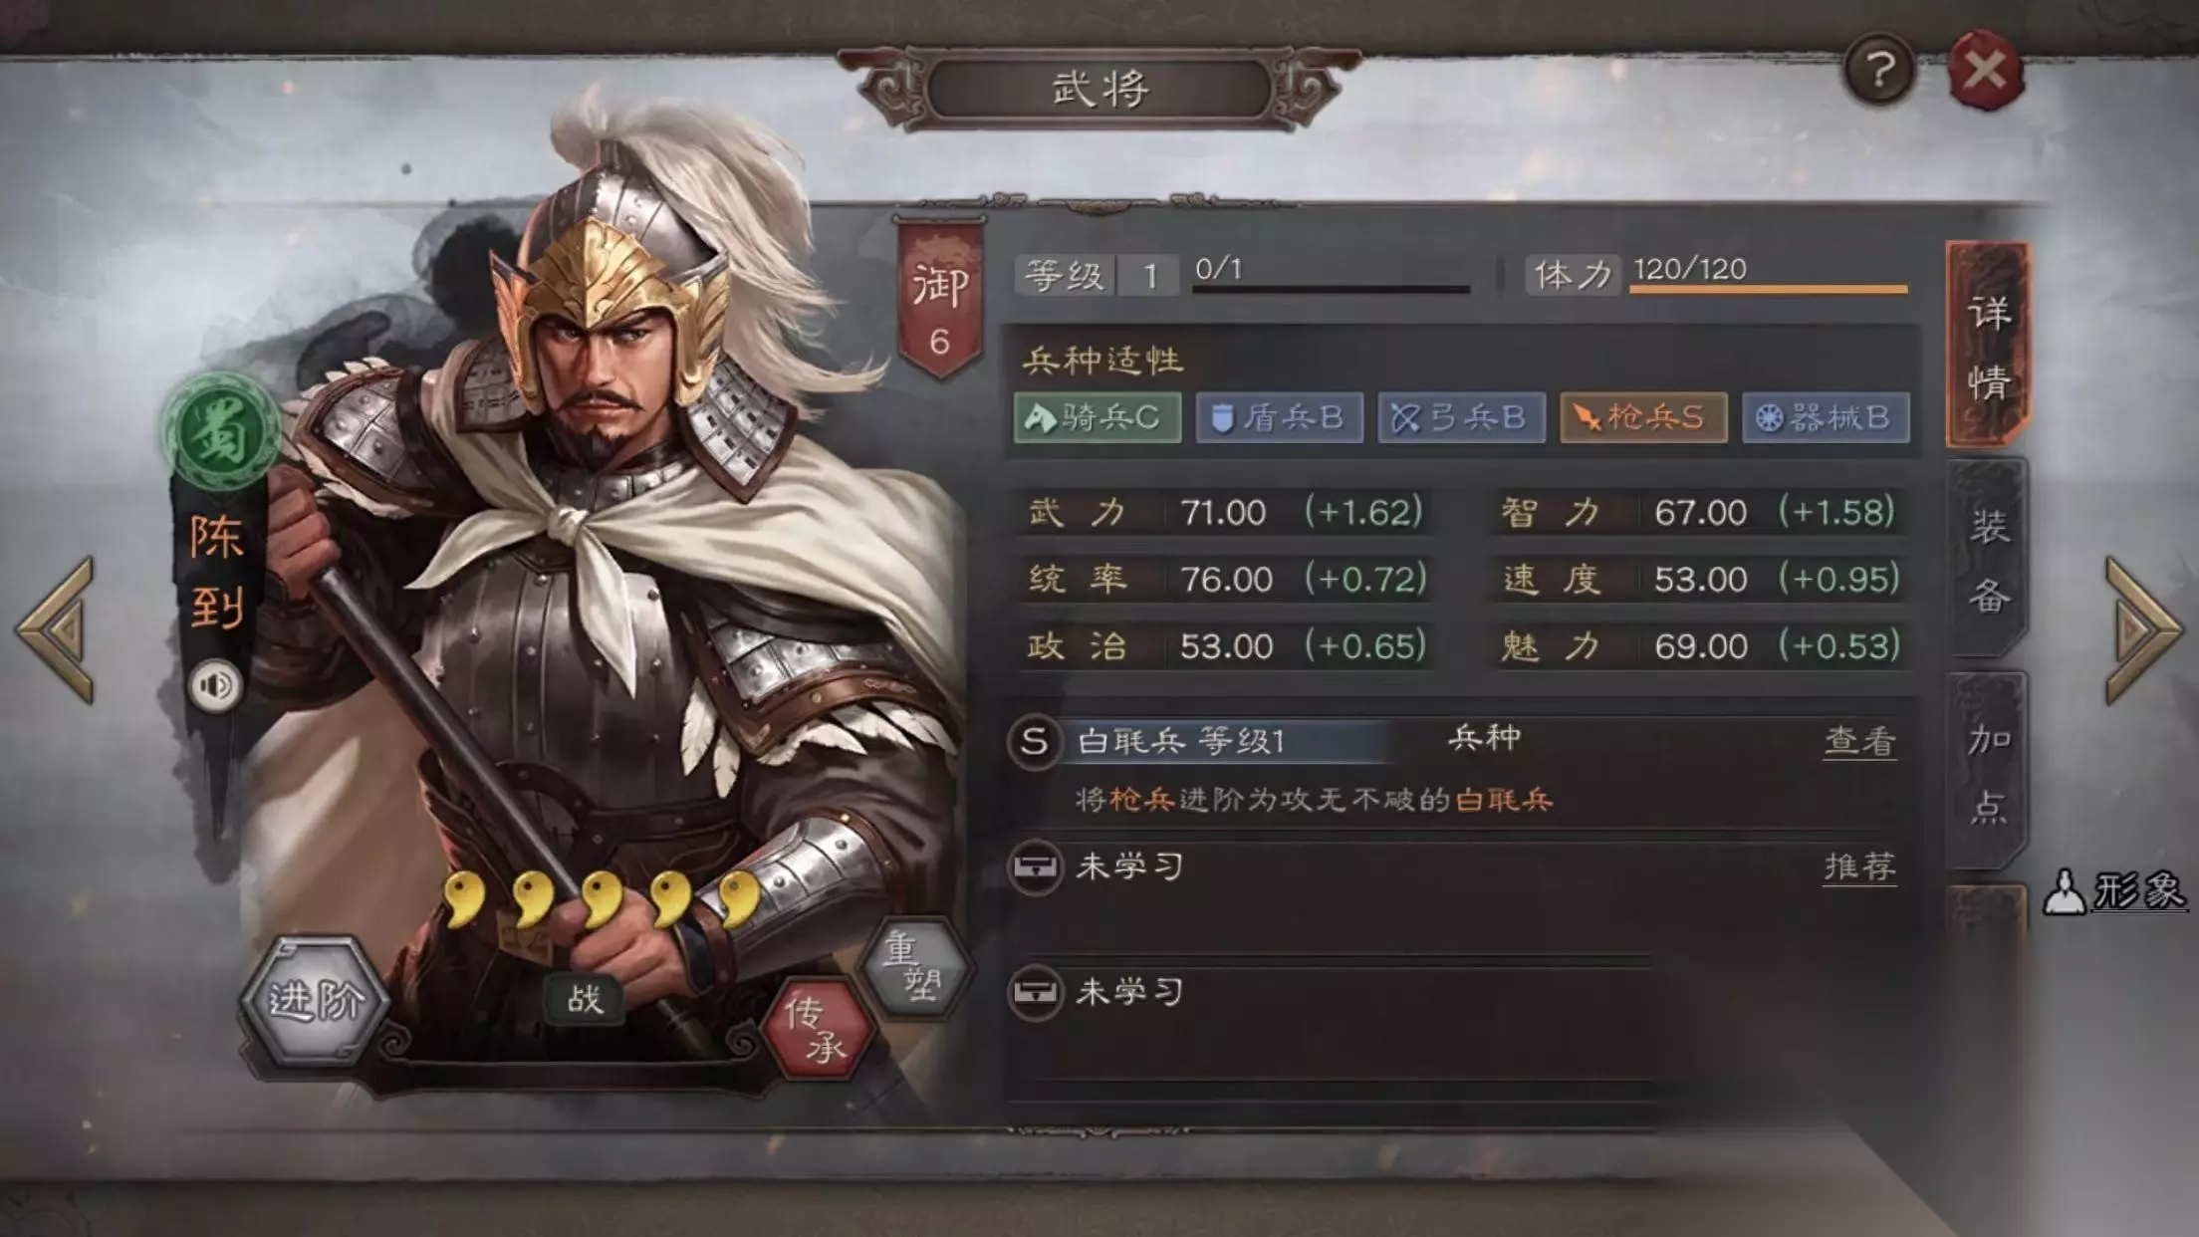Tap the orange 体力 stamina bar
The height and width of the screenshot is (1237, 2199).
1768,290
